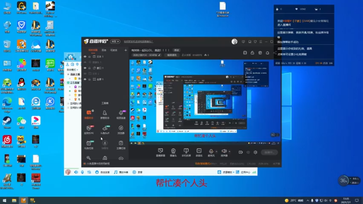Click 自由发言 in the back window toolbar

[103, 172]
